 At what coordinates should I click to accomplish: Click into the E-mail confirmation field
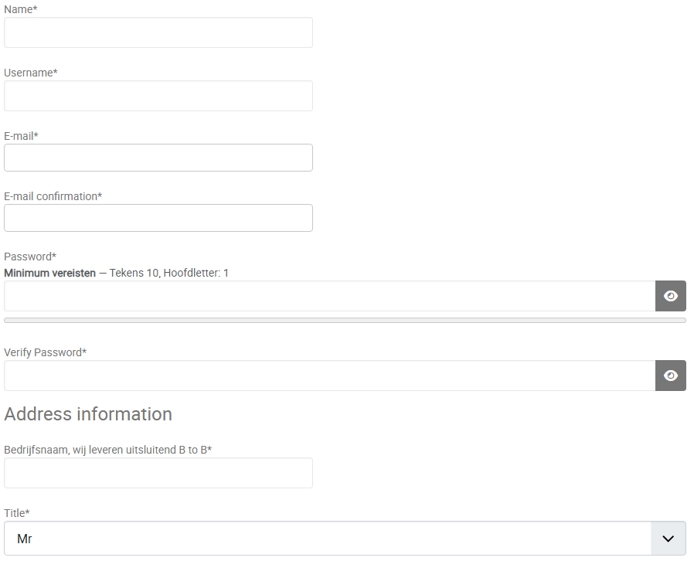158,218
